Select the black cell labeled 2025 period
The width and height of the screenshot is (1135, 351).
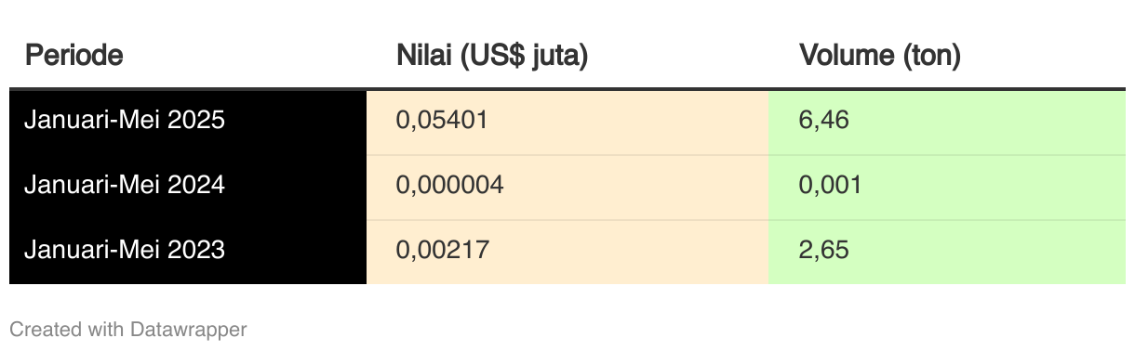[188, 122]
